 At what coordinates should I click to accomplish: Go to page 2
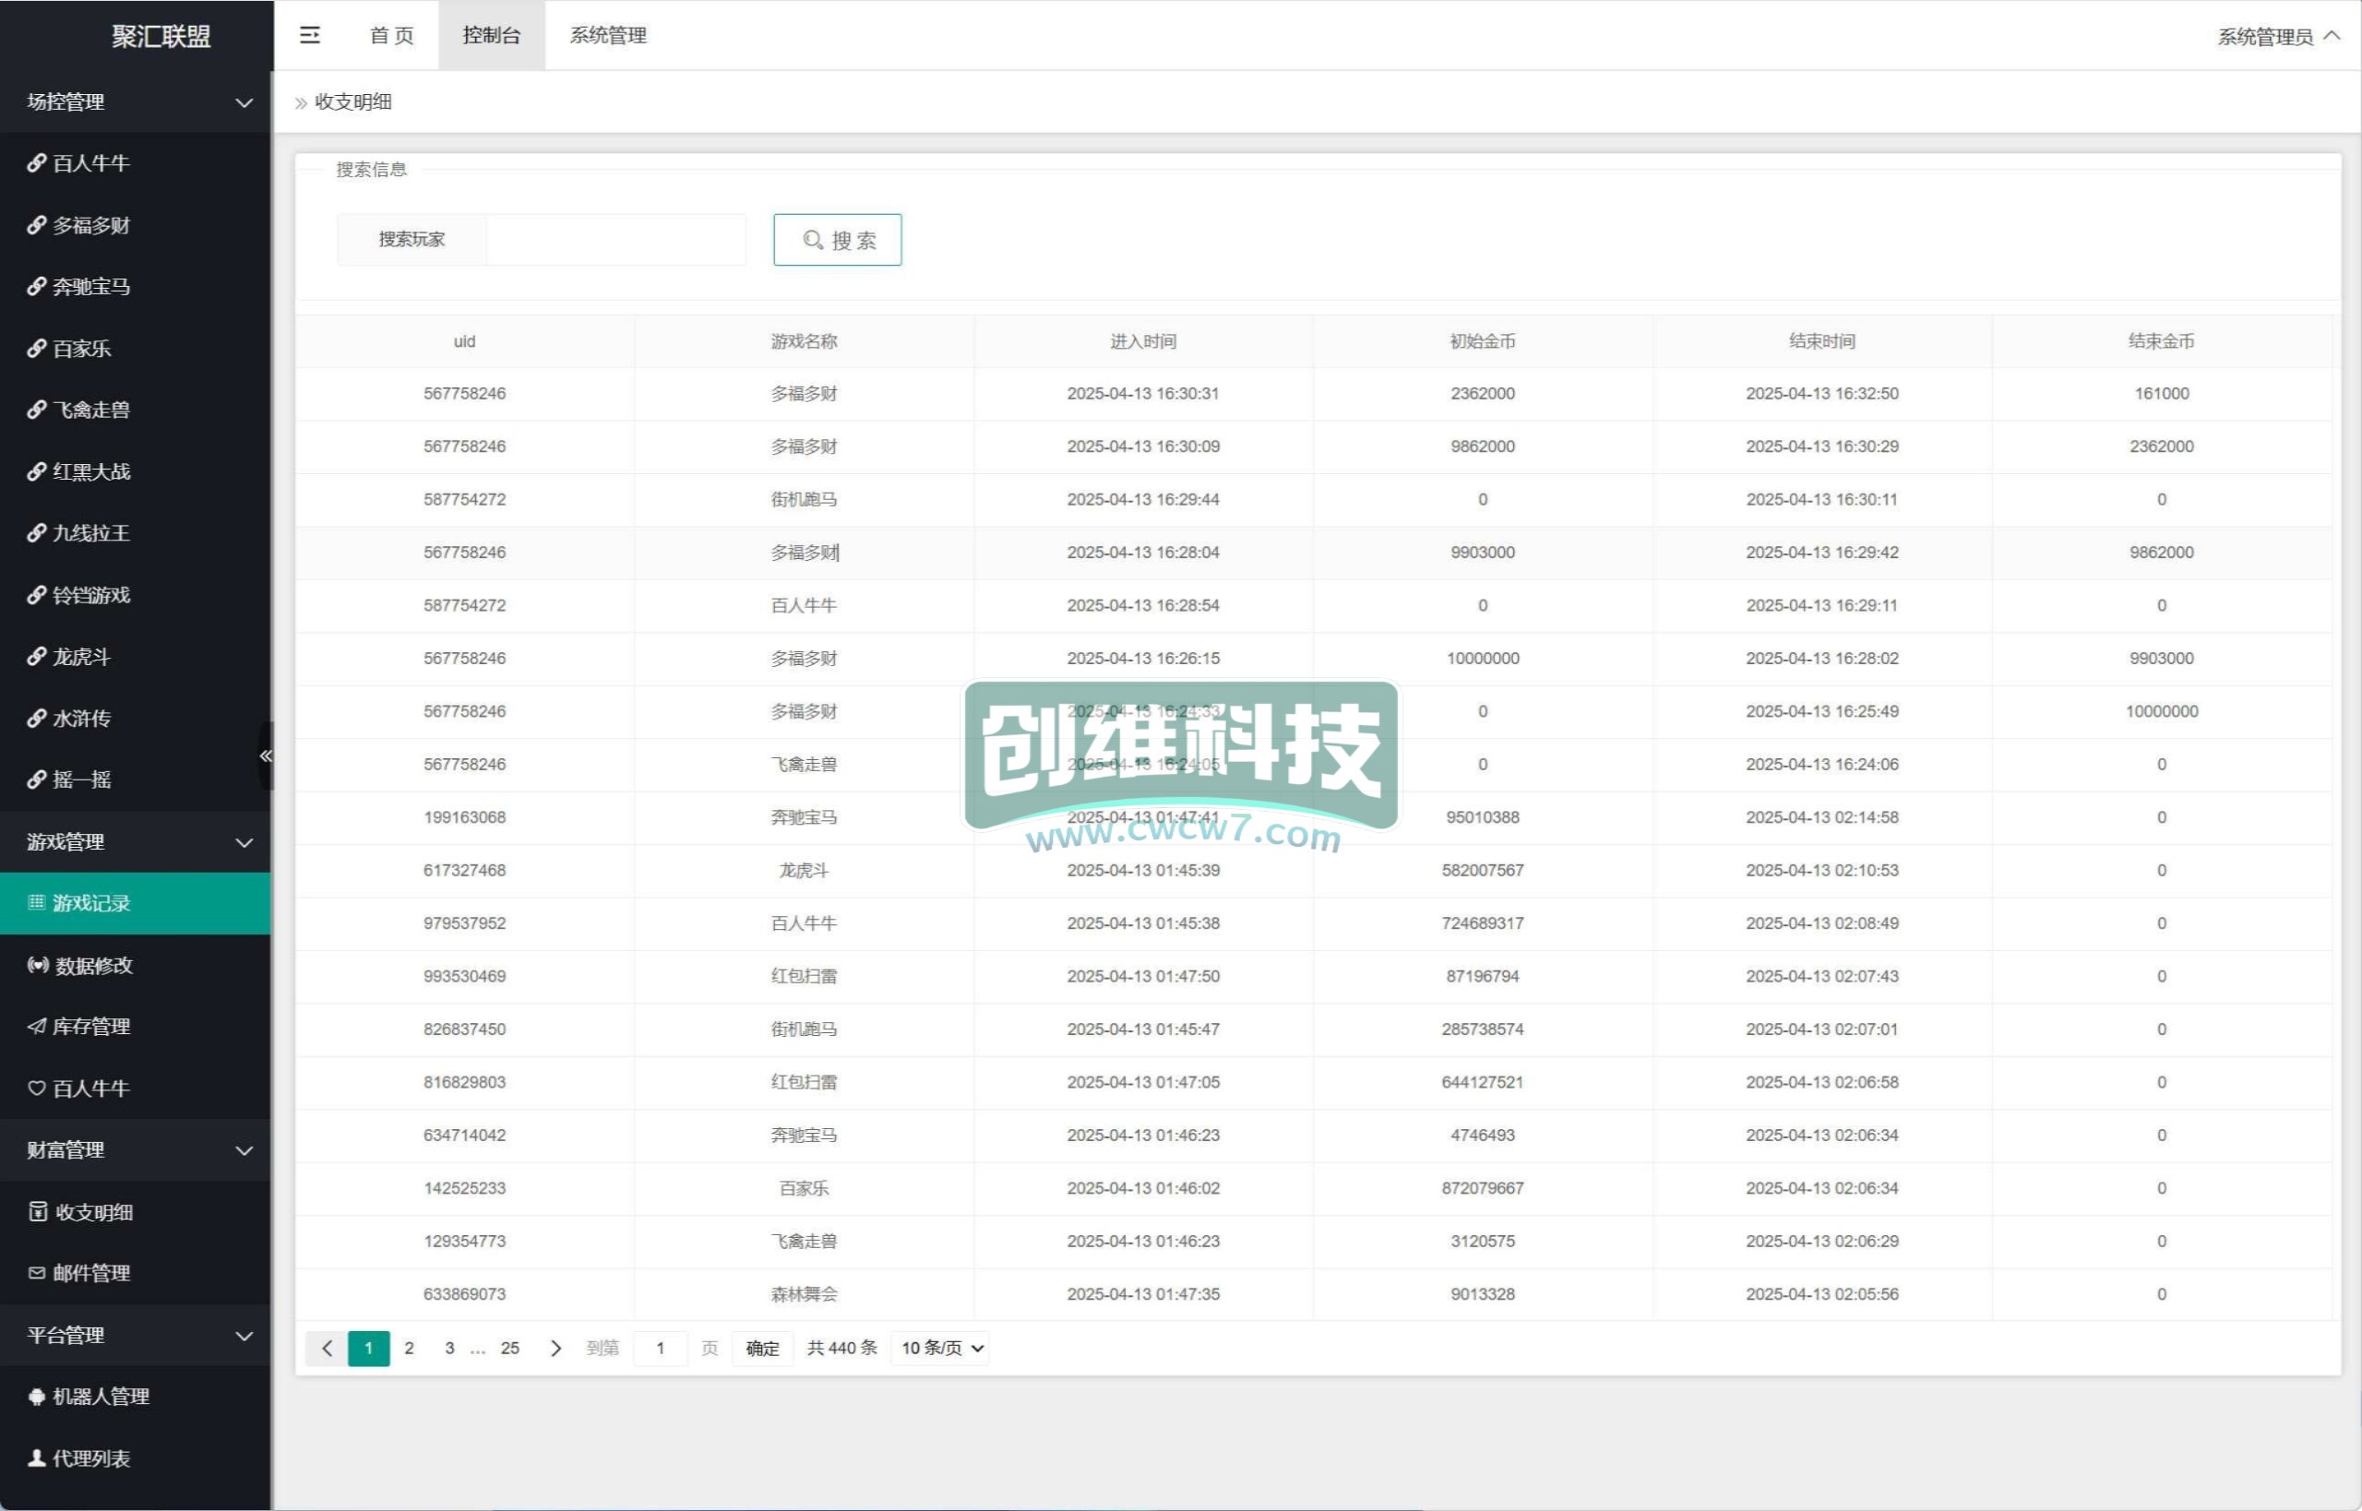(410, 1348)
